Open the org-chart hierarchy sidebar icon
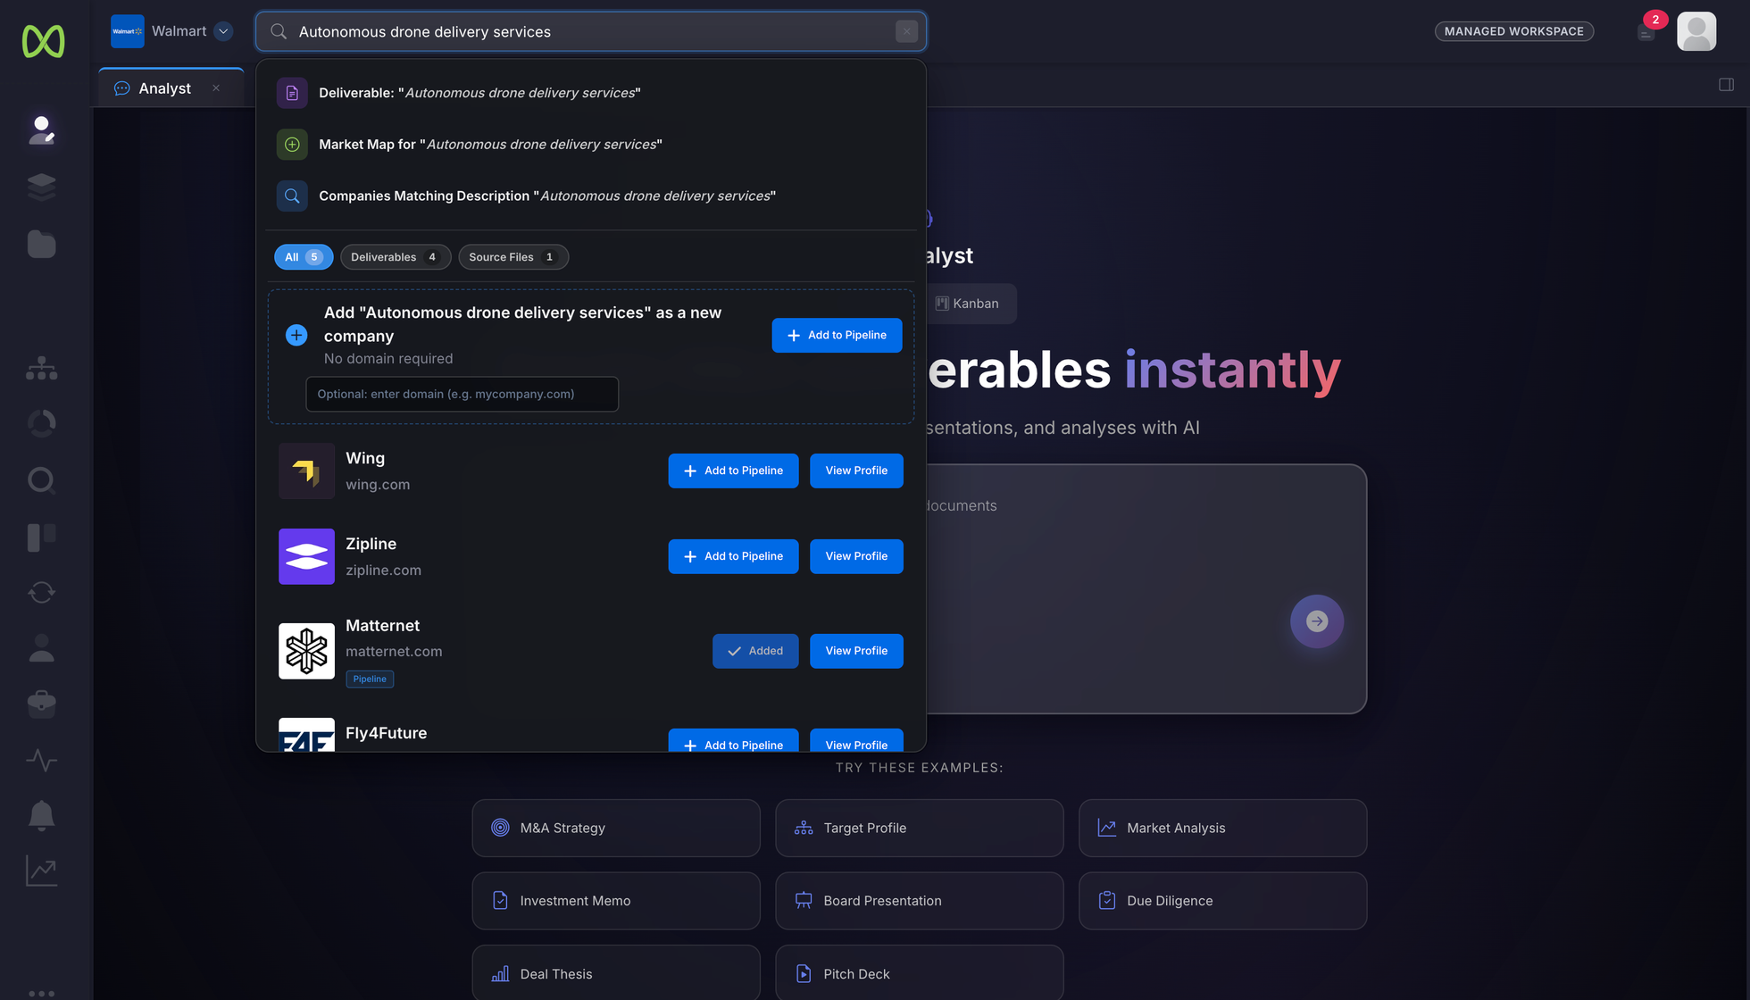1750x1000 pixels. pos(42,367)
